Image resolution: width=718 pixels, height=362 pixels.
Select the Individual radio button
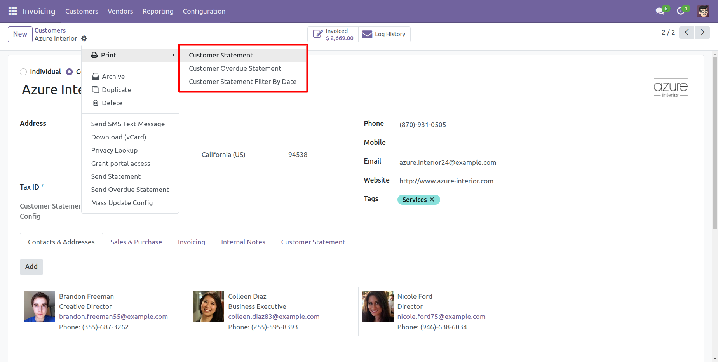pos(23,72)
